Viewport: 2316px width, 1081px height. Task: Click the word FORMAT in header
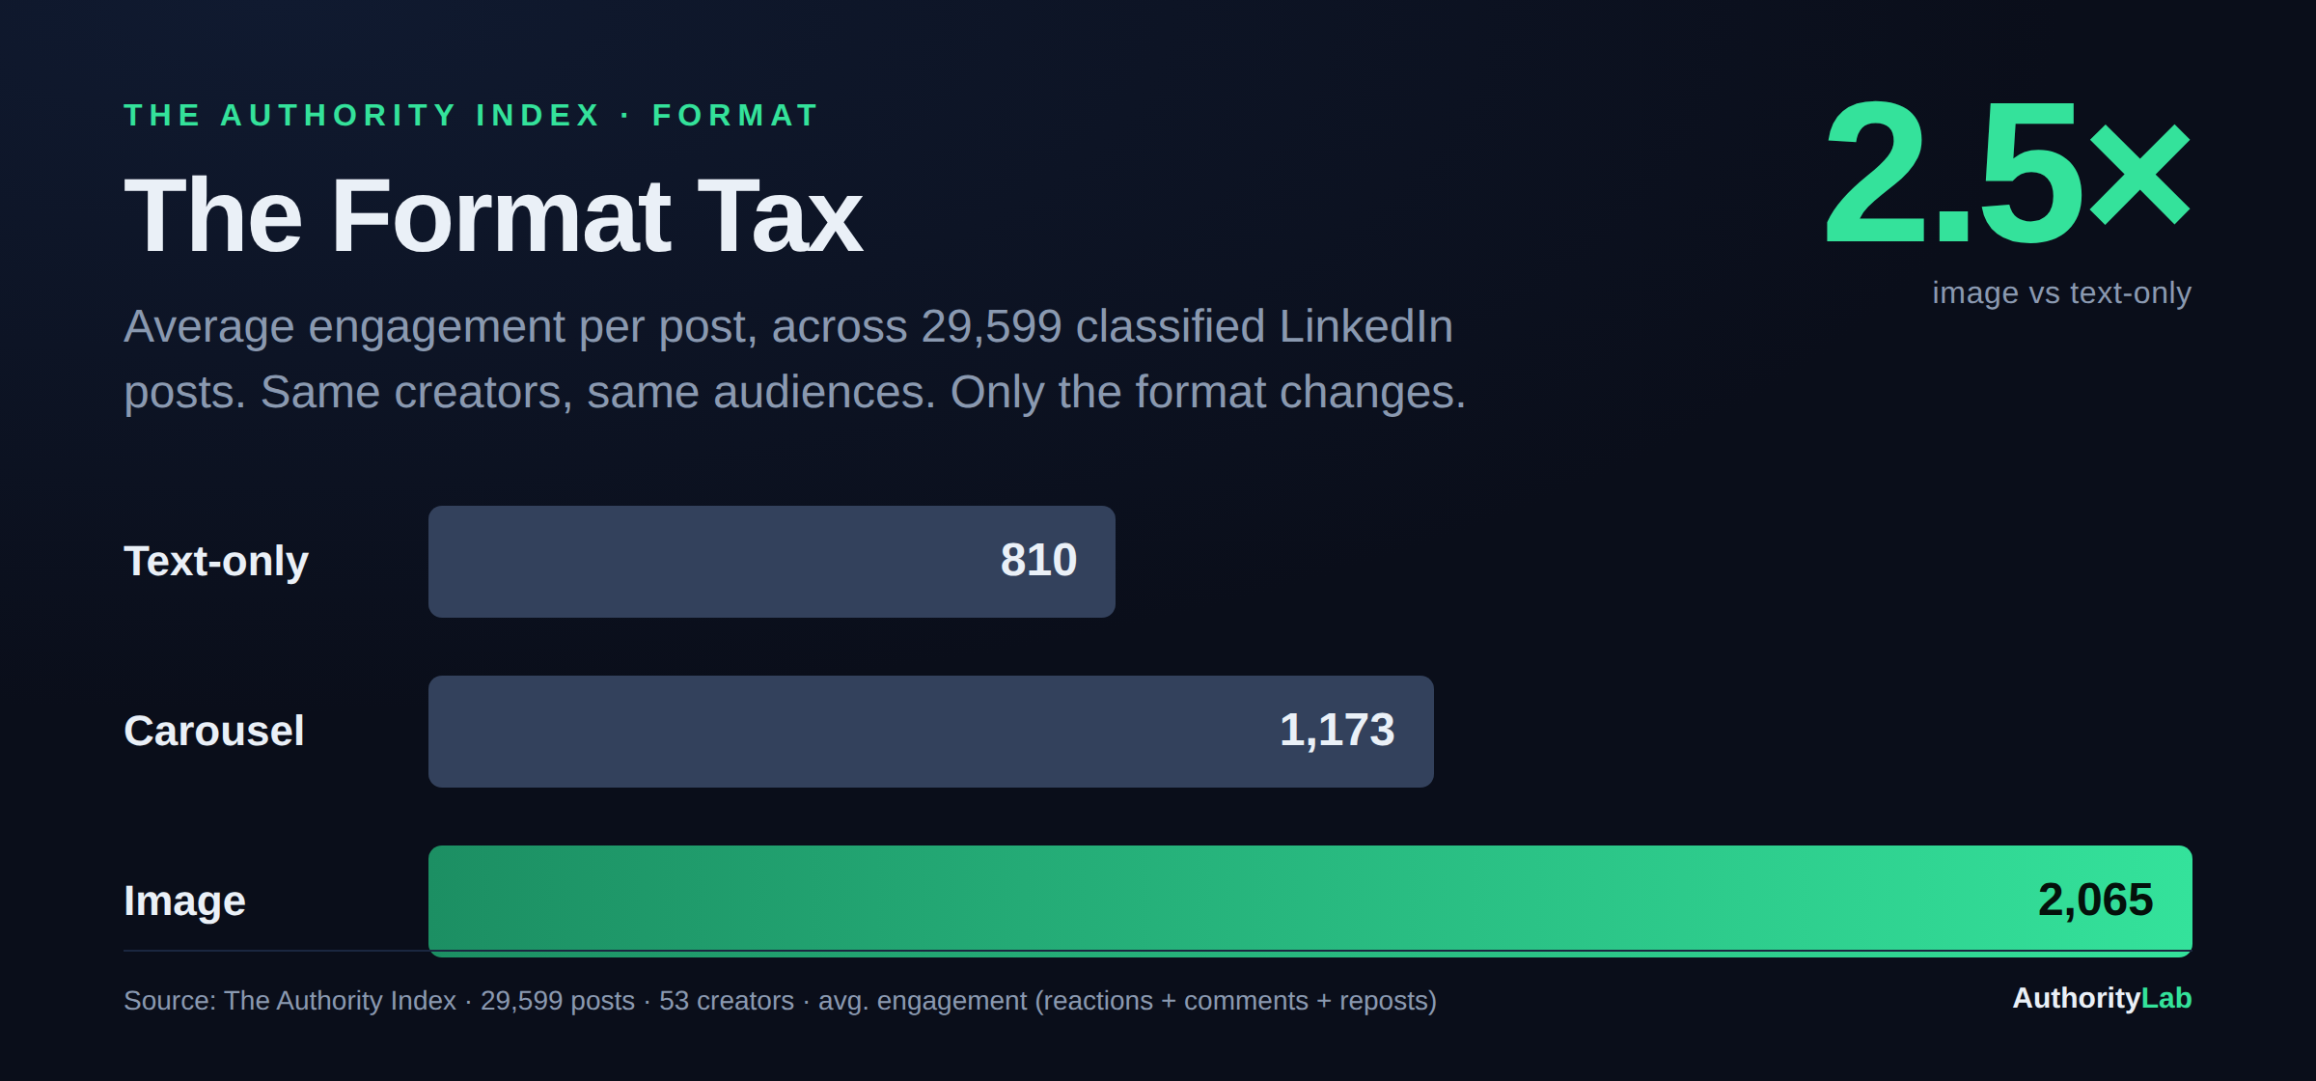(x=736, y=116)
